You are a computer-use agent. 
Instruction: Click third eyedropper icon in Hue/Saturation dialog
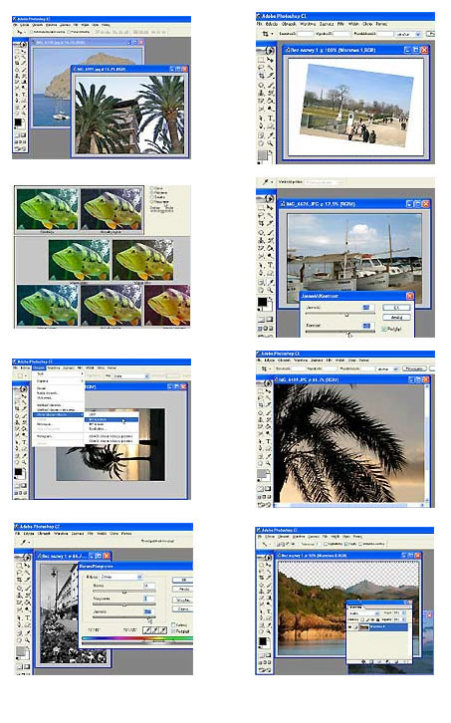163,629
